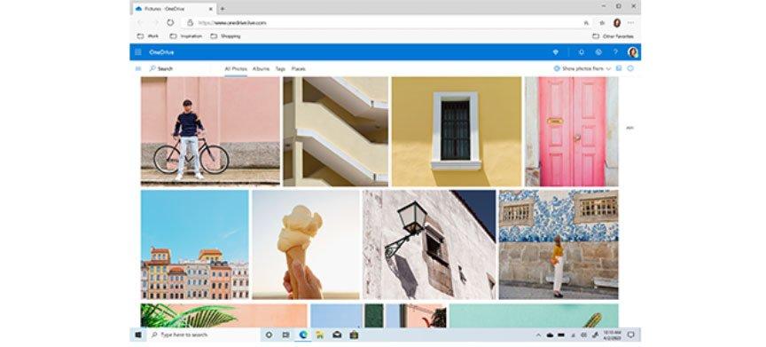Add this page to favorites
The height and width of the screenshot is (347, 766).
coord(602,23)
